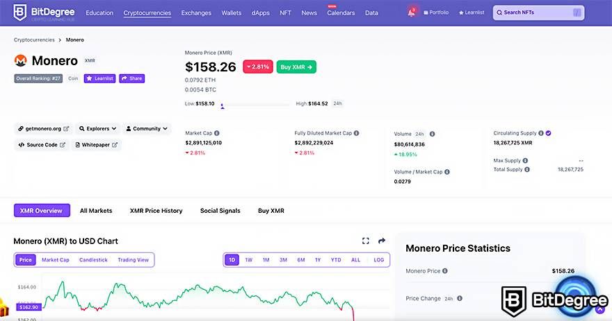Select the XMR Overview tab
Screen dimensions: 612x321
(42, 211)
